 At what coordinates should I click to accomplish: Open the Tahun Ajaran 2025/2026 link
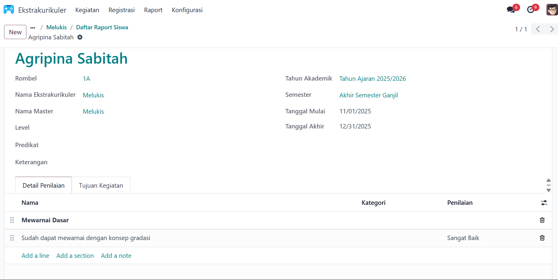[x=372, y=79]
